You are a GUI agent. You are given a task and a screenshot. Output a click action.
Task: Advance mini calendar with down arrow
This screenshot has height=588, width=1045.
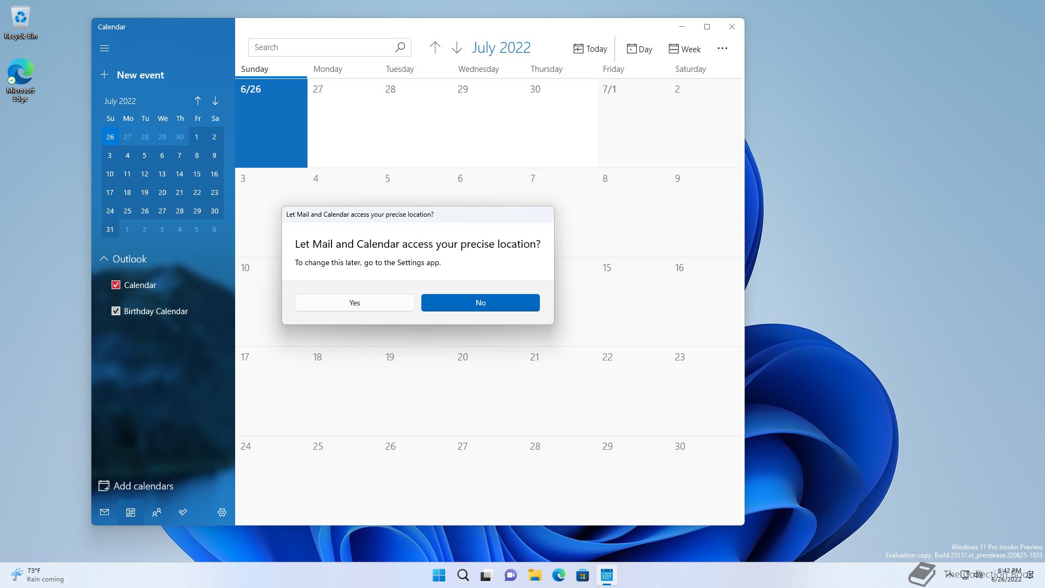(215, 101)
